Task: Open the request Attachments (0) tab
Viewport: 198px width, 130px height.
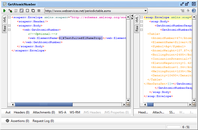Action: pos(44,112)
